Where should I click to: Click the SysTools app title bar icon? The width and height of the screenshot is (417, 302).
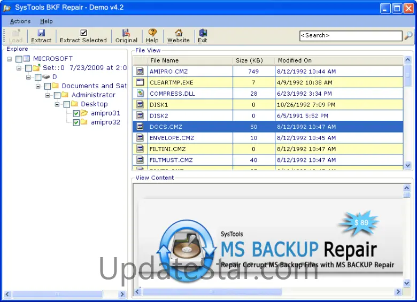pyautogui.click(x=7, y=7)
